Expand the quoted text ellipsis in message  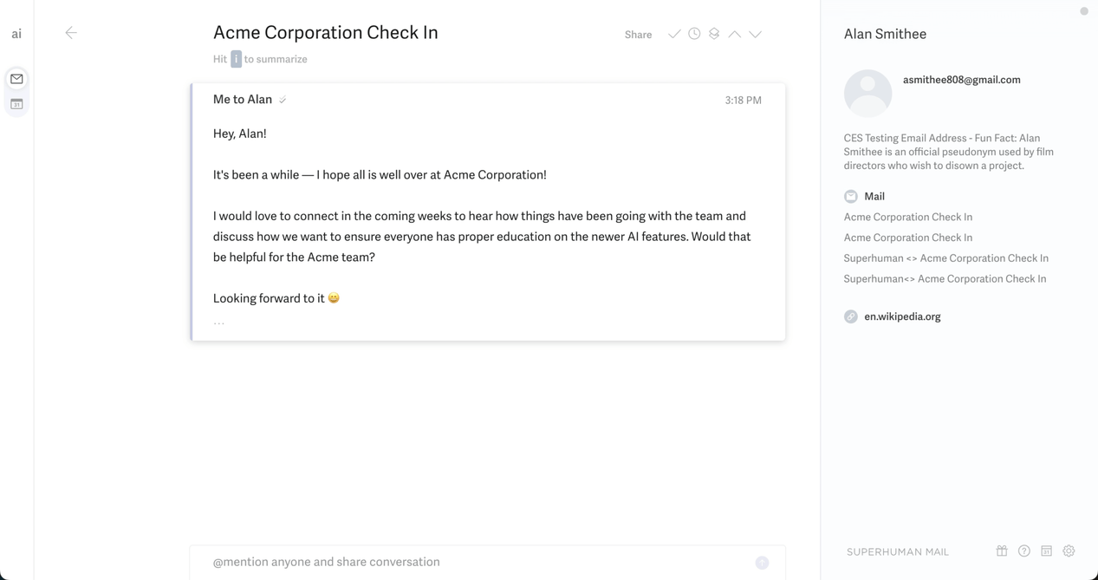coord(219,323)
